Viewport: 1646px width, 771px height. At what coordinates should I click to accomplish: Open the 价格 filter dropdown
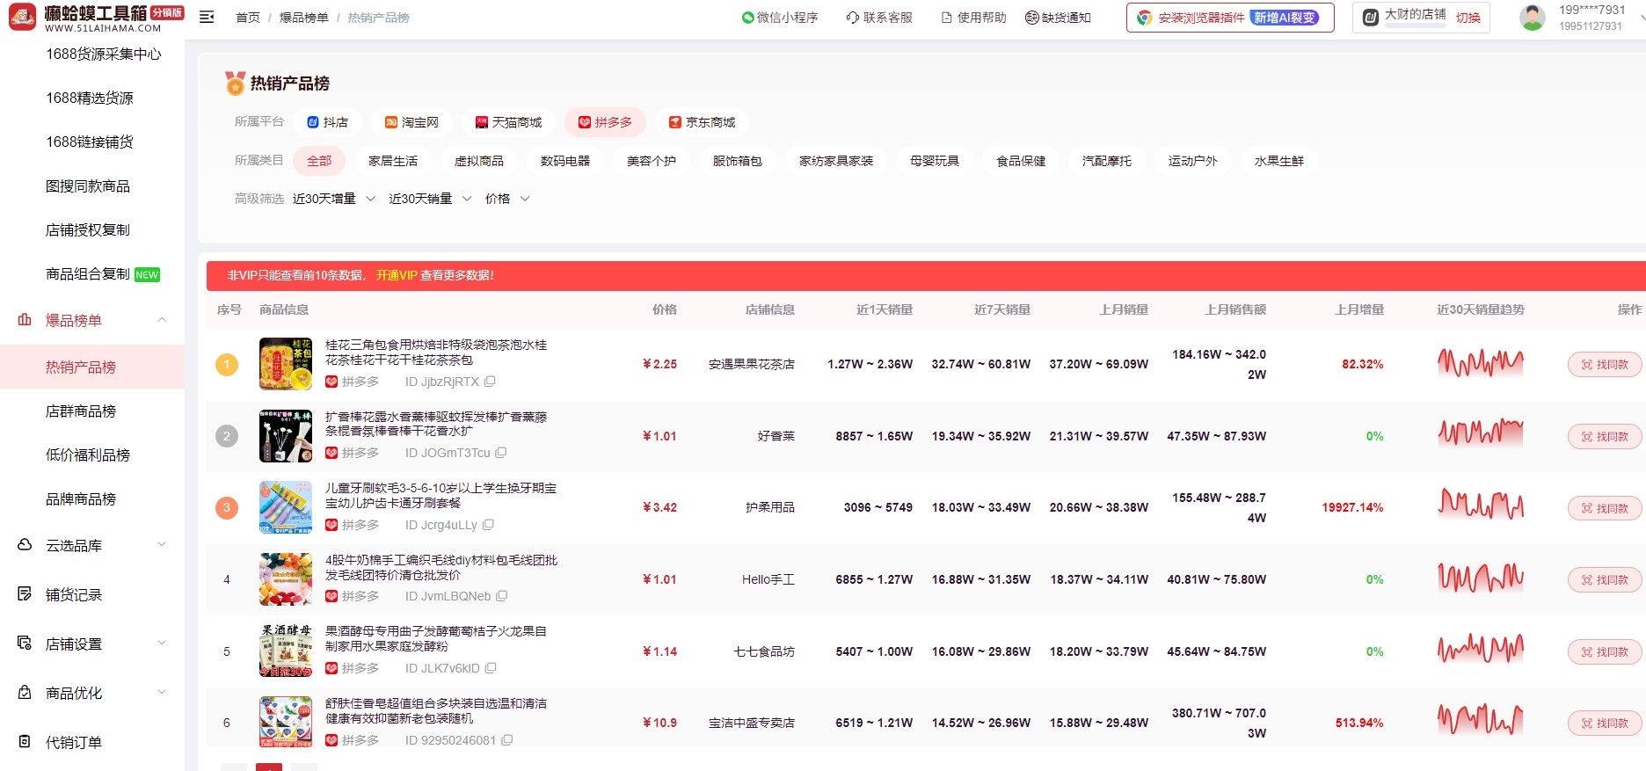(507, 199)
